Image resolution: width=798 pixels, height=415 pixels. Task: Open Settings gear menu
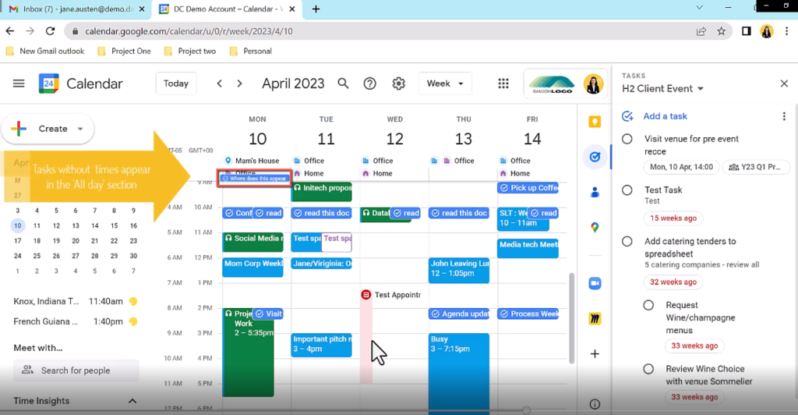[x=398, y=83]
